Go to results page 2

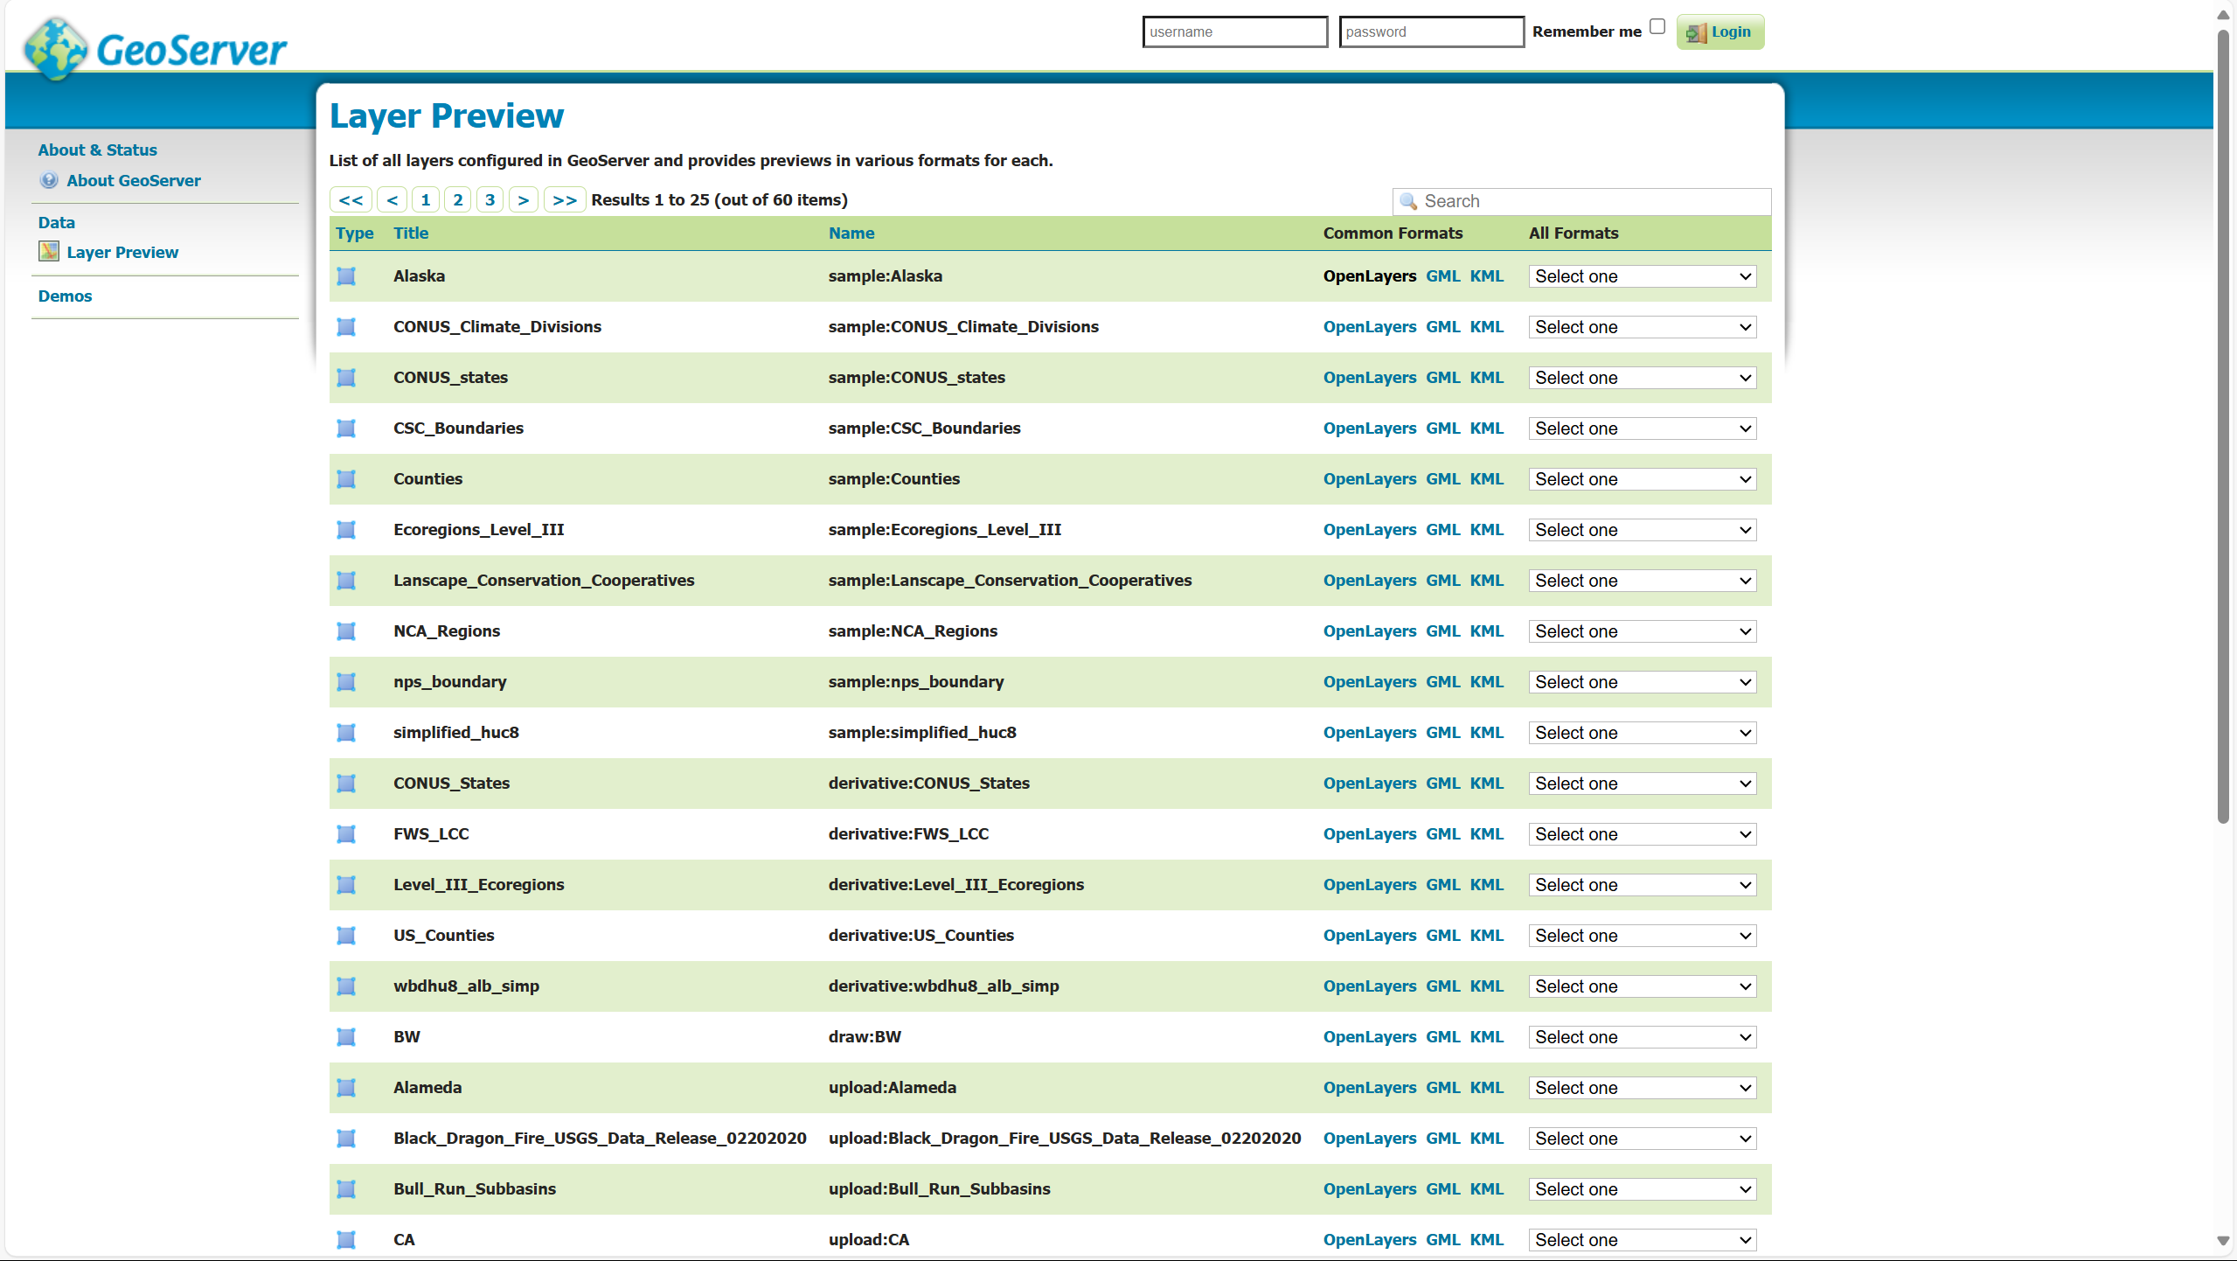457,200
